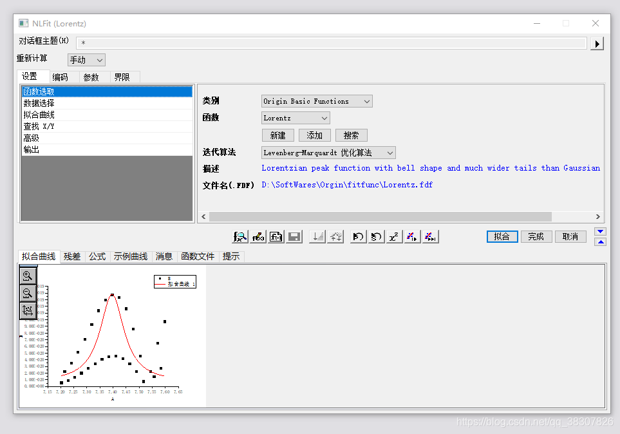Click the 取消 button
620x434 pixels.
[570, 236]
